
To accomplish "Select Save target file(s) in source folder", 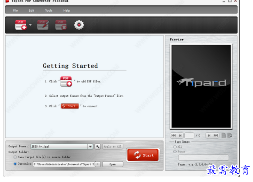I will click(x=15, y=157).
